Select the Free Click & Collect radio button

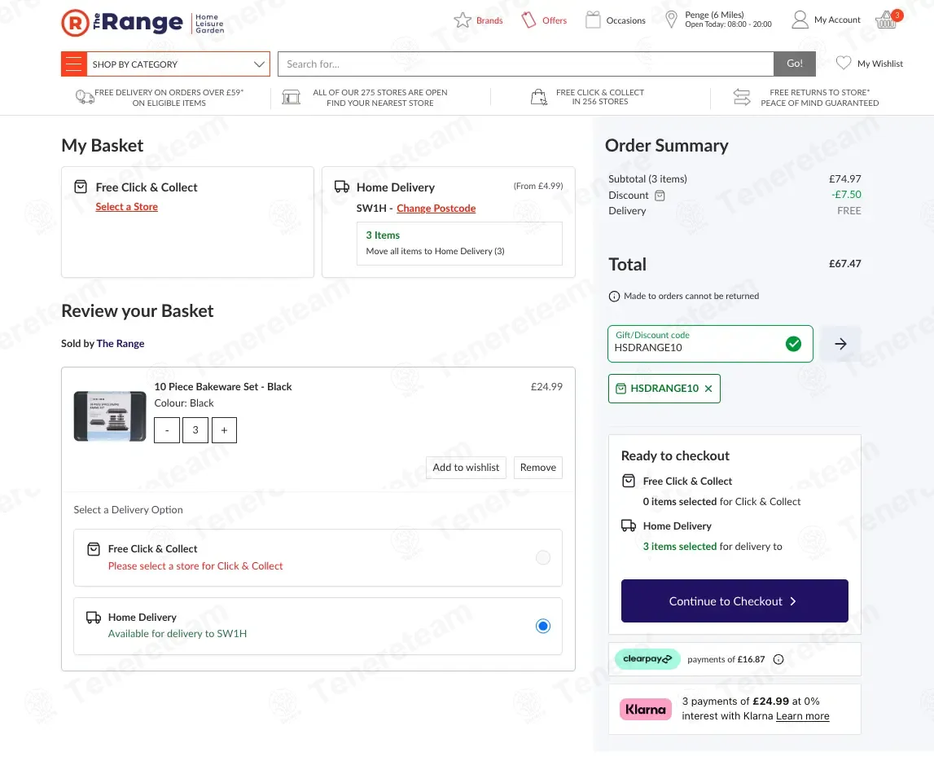543,557
